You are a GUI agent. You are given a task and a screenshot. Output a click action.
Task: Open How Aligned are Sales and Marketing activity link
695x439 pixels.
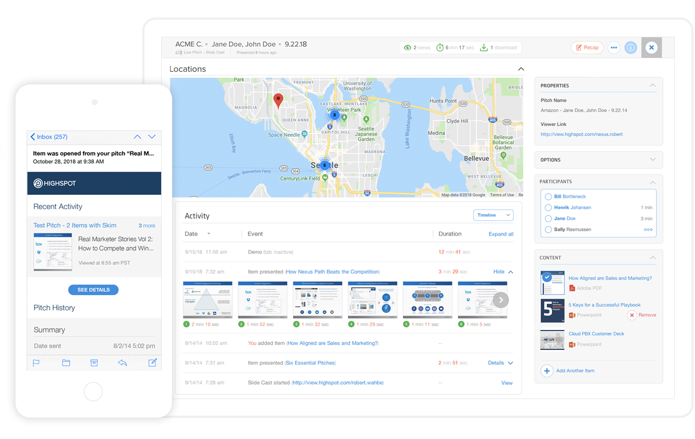coord(332,343)
